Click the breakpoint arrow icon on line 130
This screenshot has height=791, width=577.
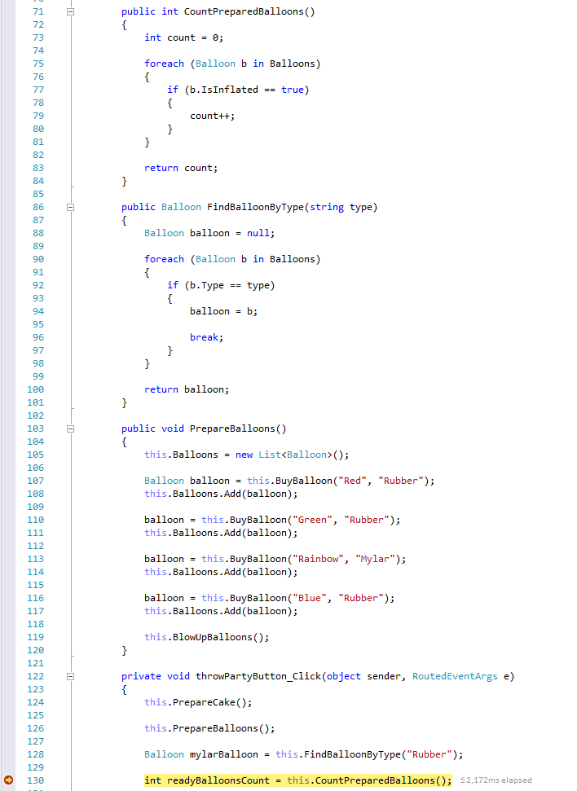[9, 780]
